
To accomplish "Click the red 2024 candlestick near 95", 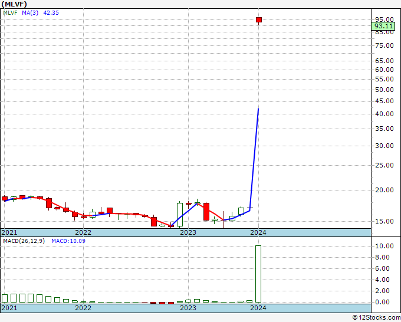I will tap(259, 20).
